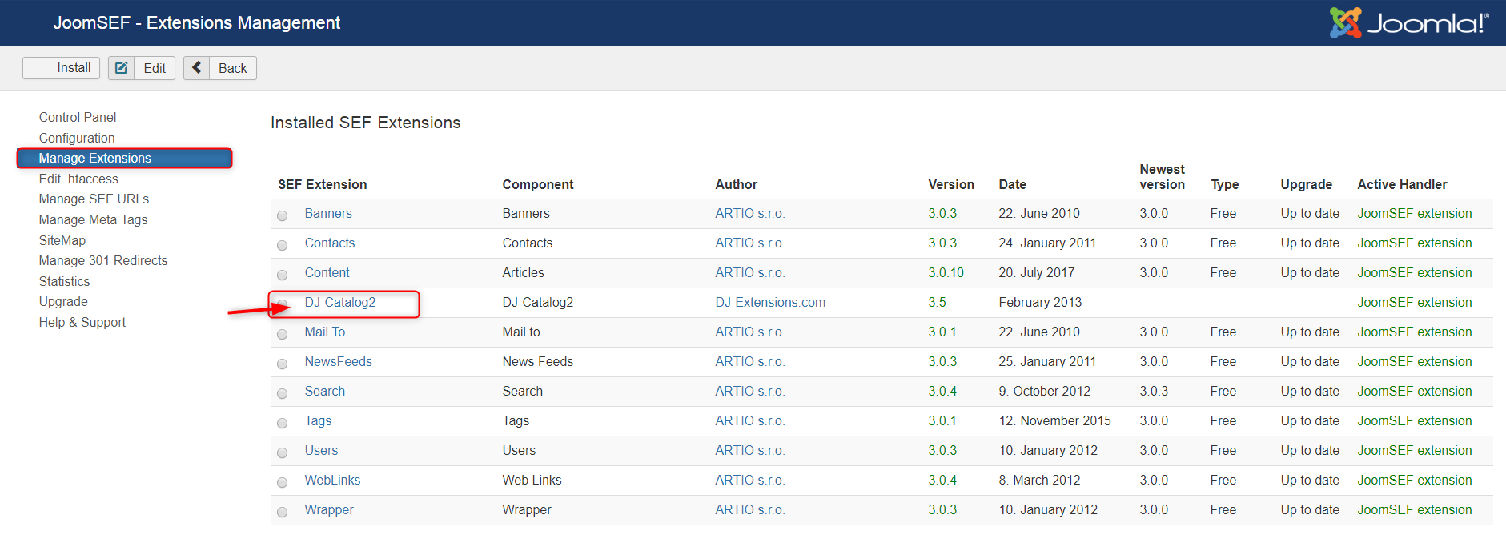Click the Version column header

click(x=951, y=184)
